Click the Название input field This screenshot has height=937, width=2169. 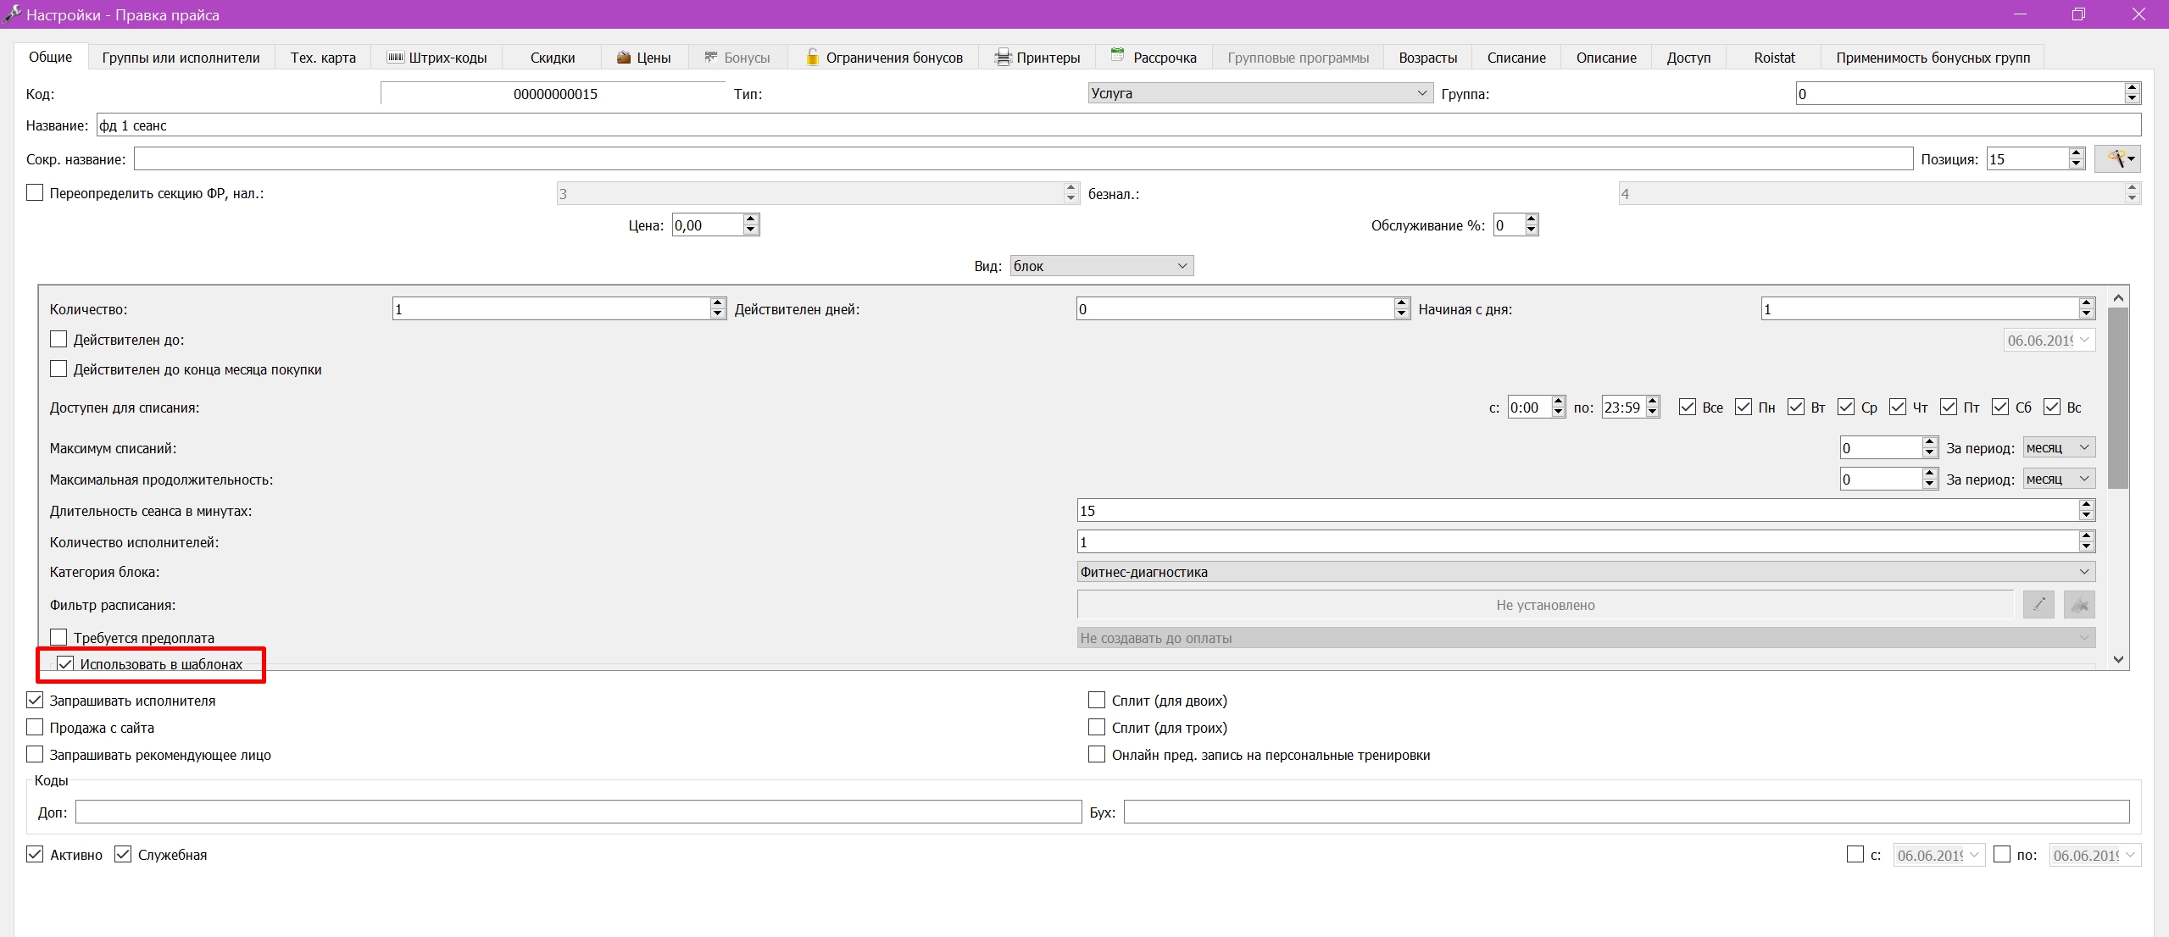[x=1119, y=125]
